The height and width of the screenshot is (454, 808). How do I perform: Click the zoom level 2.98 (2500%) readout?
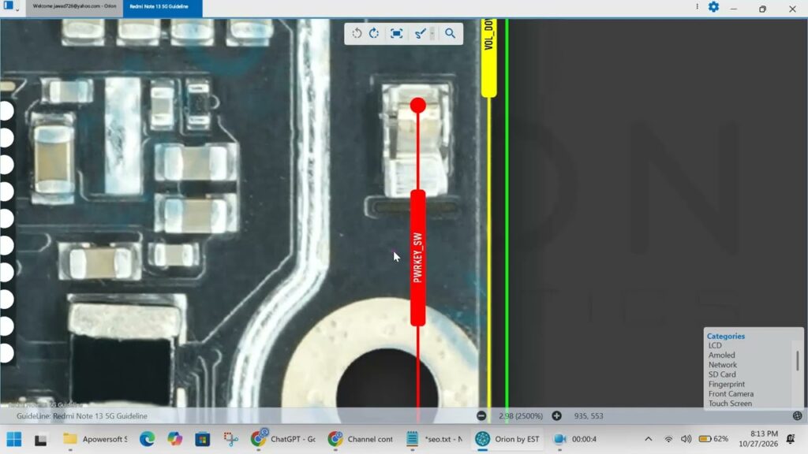521,416
